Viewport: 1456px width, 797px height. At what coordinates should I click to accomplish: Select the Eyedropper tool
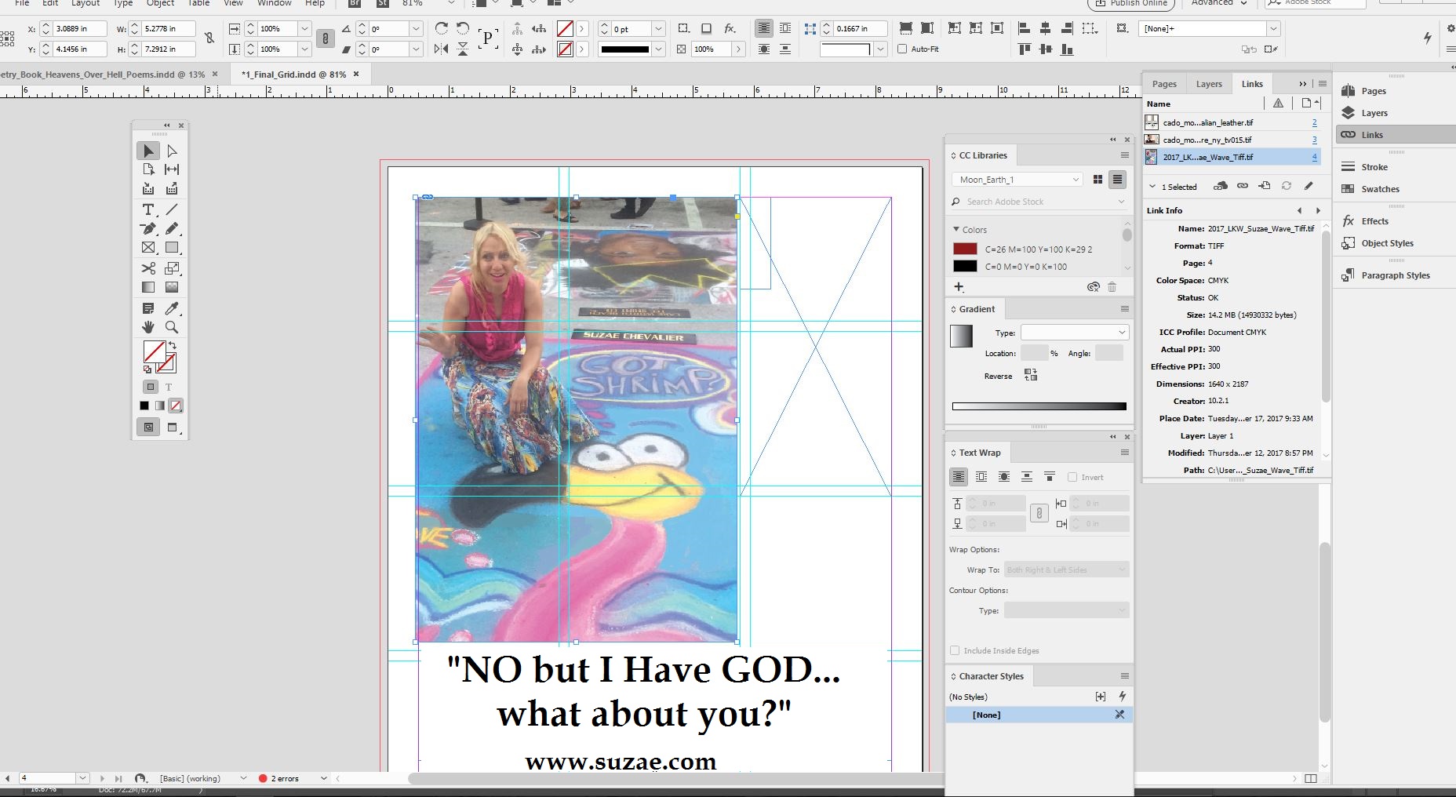(172, 308)
